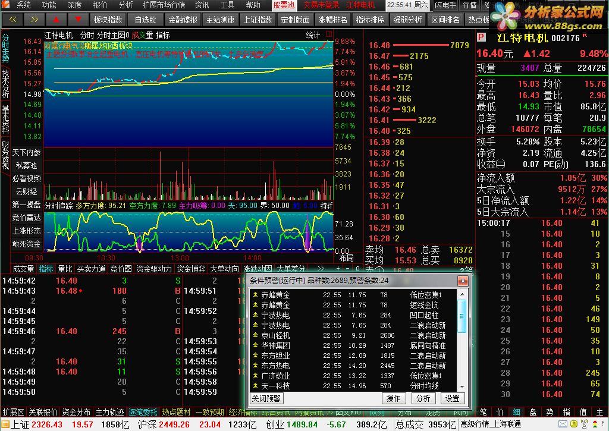The height and width of the screenshot is (431, 609).
Task: Click the 金融谍报 toolbar button
Action: 183,20
